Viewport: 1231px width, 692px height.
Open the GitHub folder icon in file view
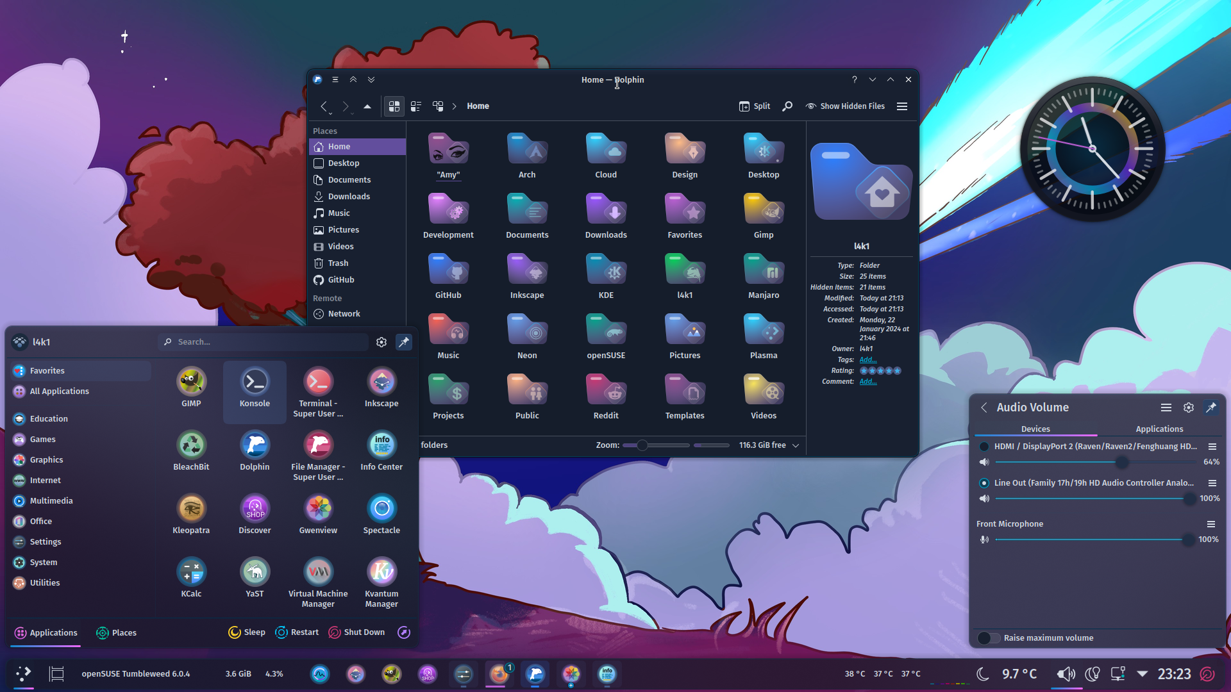pyautogui.click(x=448, y=276)
